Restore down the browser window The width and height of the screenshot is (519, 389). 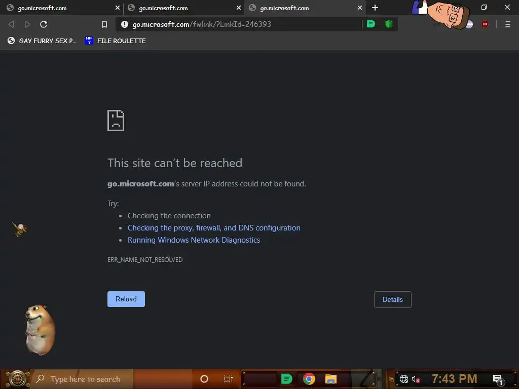[484, 7]
